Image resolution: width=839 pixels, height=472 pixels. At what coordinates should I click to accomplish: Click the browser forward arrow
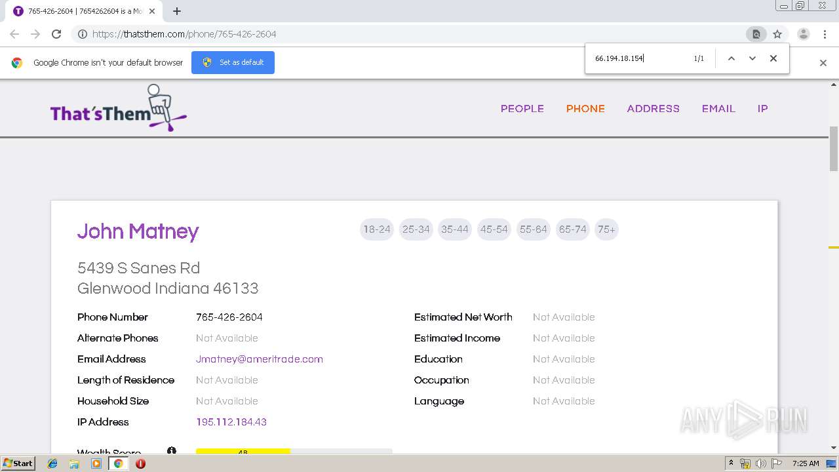point(35,34)
